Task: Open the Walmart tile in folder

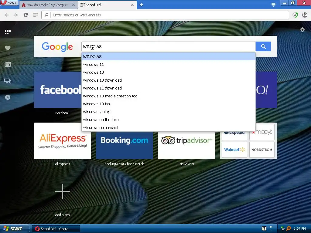Action: (x=234, y=150)
